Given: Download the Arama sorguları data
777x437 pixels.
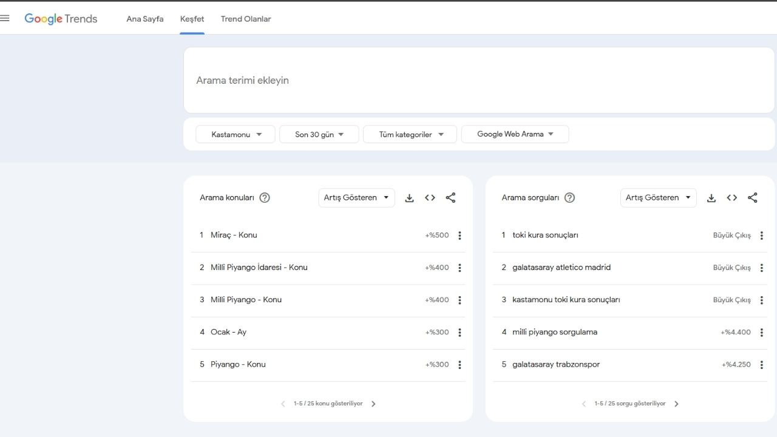Looking at the screenshot, I should [x=711, y=198].
